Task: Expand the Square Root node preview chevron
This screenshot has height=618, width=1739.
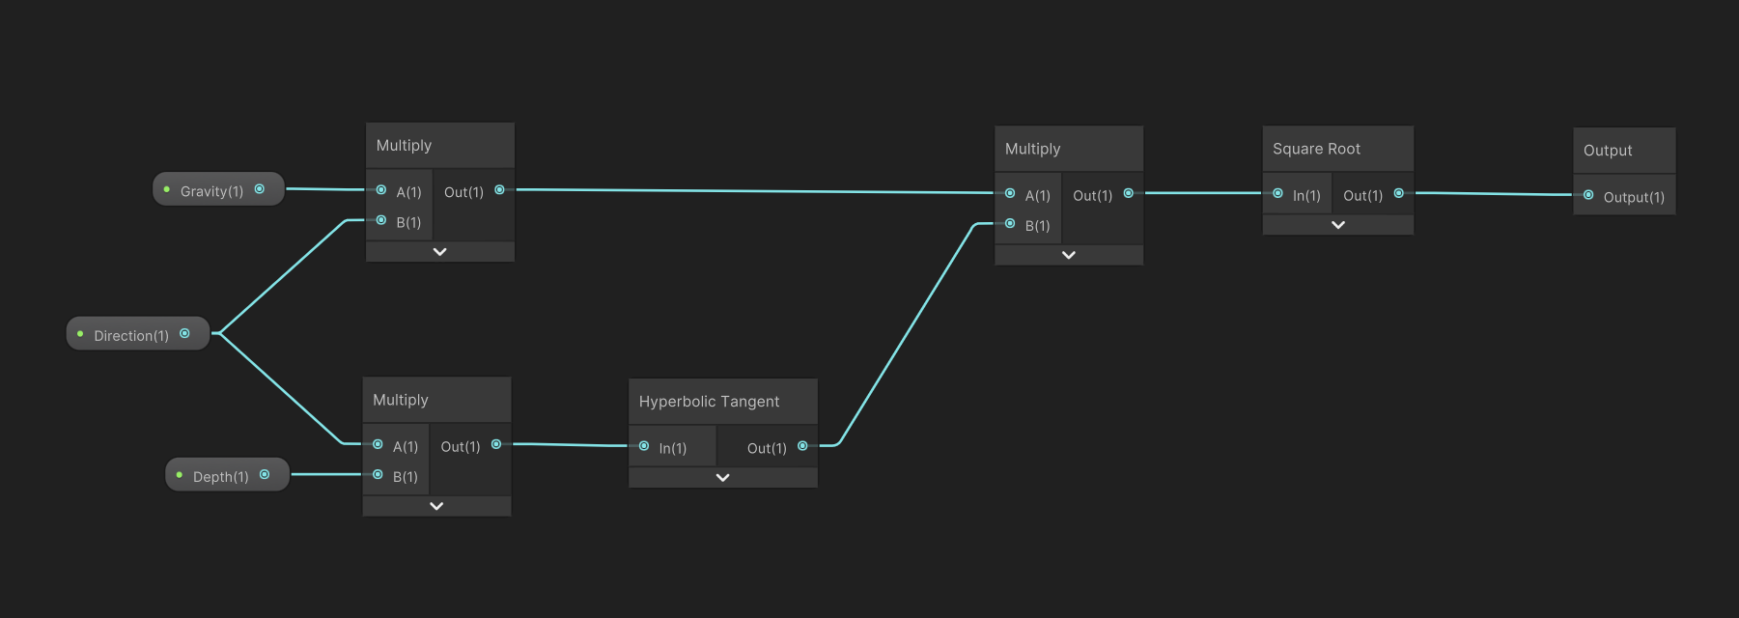Action: tap(1337, 225)
